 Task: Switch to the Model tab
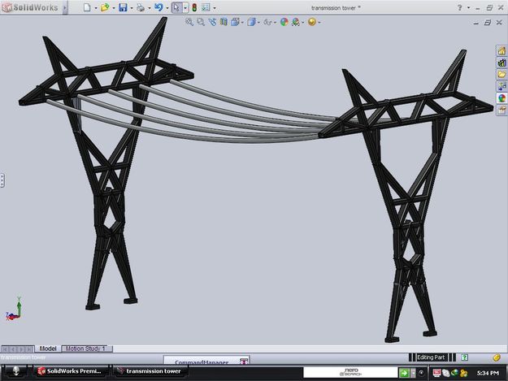48,349
